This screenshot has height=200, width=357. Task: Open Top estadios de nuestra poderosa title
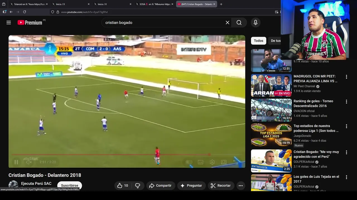click(x=316, y=128)
